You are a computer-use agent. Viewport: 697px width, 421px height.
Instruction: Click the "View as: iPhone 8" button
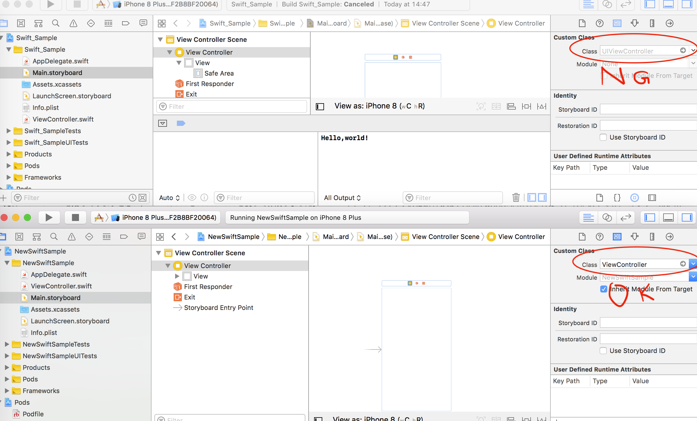[x=379, y=106]
